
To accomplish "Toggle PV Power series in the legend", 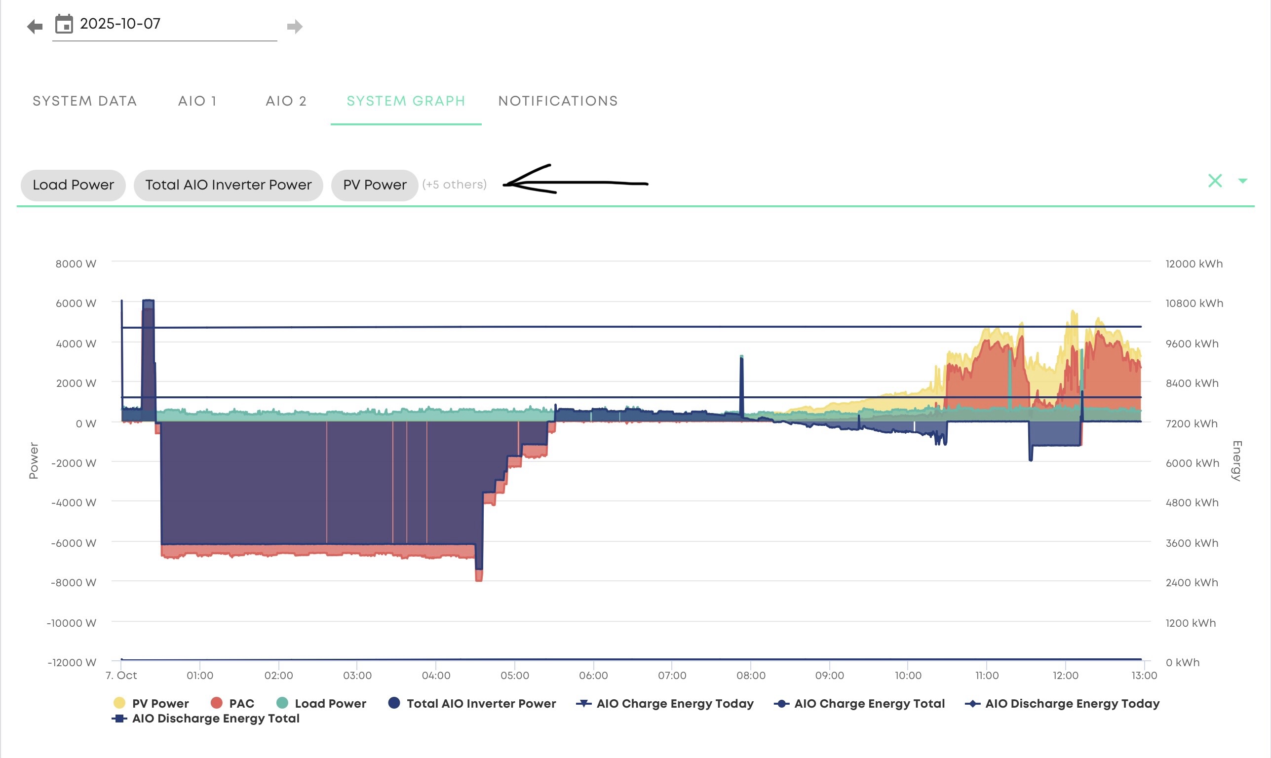I will 160,703.
